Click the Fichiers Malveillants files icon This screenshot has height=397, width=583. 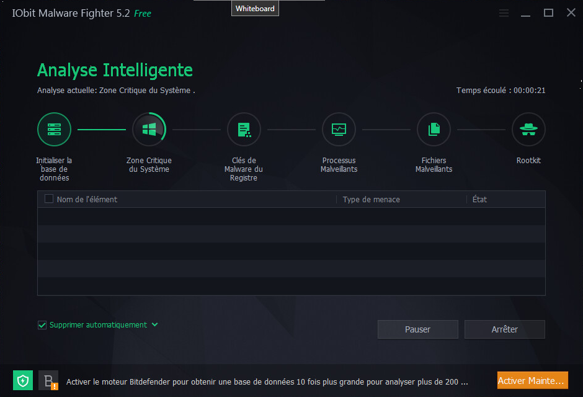[x=434, y=130]
